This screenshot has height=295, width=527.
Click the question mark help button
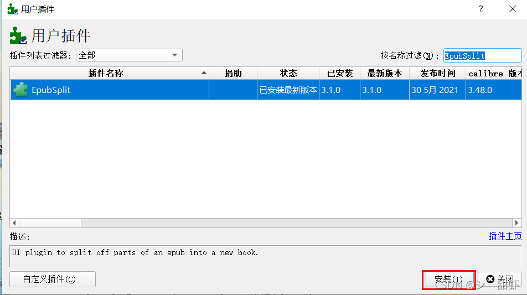click(481, 9)
